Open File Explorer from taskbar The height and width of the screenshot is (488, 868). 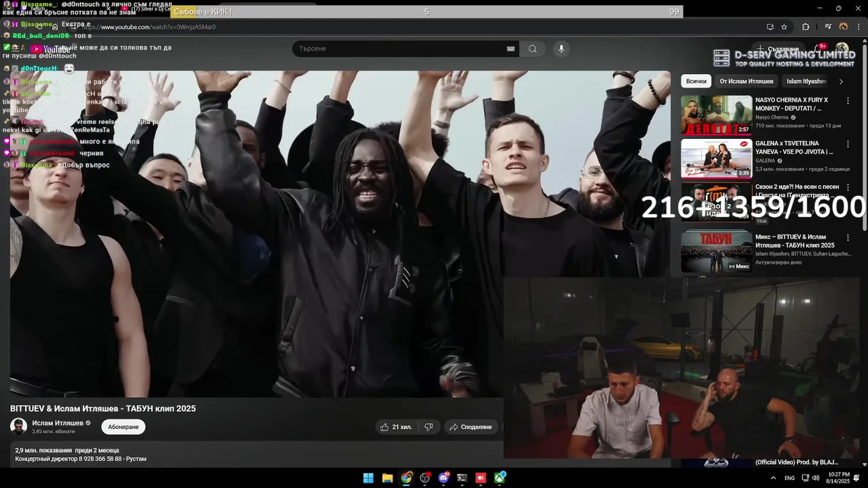(x=387, y=478)
